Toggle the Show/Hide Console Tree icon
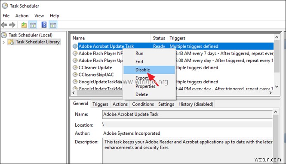The image size is (286, 164). pos(33,25)
